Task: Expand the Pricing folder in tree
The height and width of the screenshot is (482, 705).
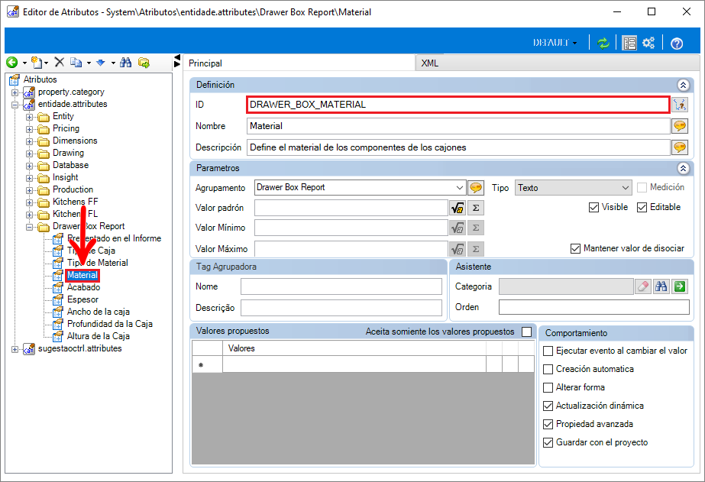Action: [30, 129]
